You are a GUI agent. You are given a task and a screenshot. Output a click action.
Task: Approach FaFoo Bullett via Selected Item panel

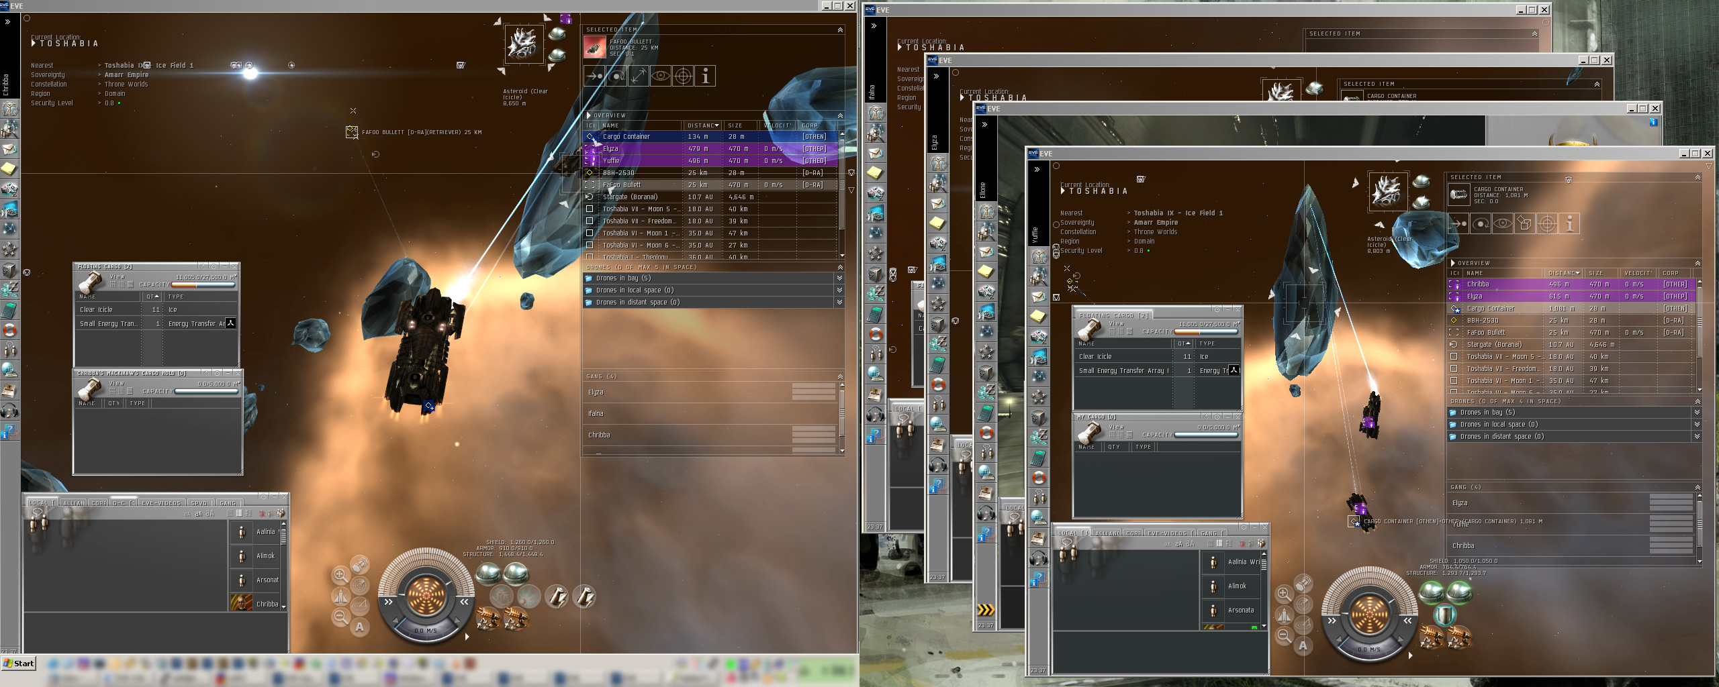(594, 76)
